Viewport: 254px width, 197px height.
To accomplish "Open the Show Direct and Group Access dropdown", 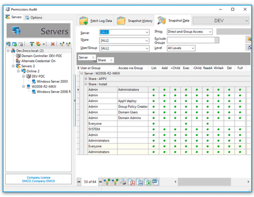I will click(210, 32).
